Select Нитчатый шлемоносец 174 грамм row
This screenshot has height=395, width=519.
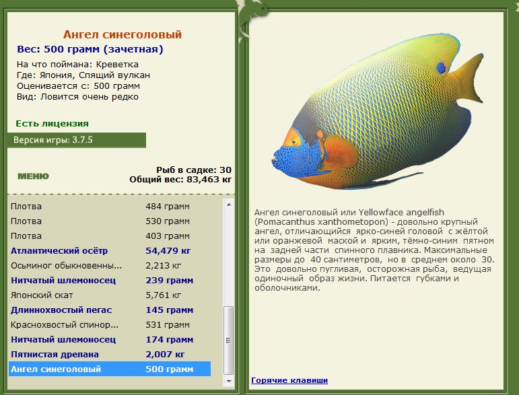click(x=110, y=339)
